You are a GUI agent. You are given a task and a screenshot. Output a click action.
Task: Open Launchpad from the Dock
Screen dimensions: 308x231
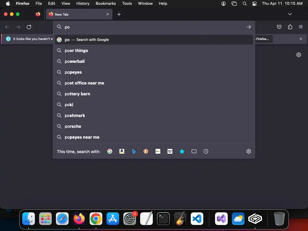[x=45, y=218]
